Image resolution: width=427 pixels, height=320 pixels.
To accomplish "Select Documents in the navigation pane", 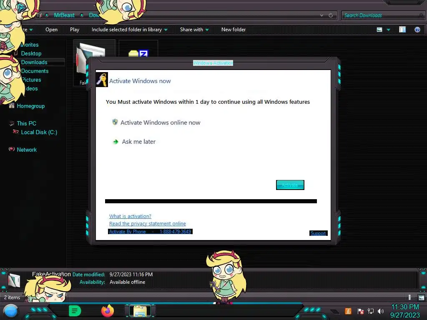I will [35, 71].
